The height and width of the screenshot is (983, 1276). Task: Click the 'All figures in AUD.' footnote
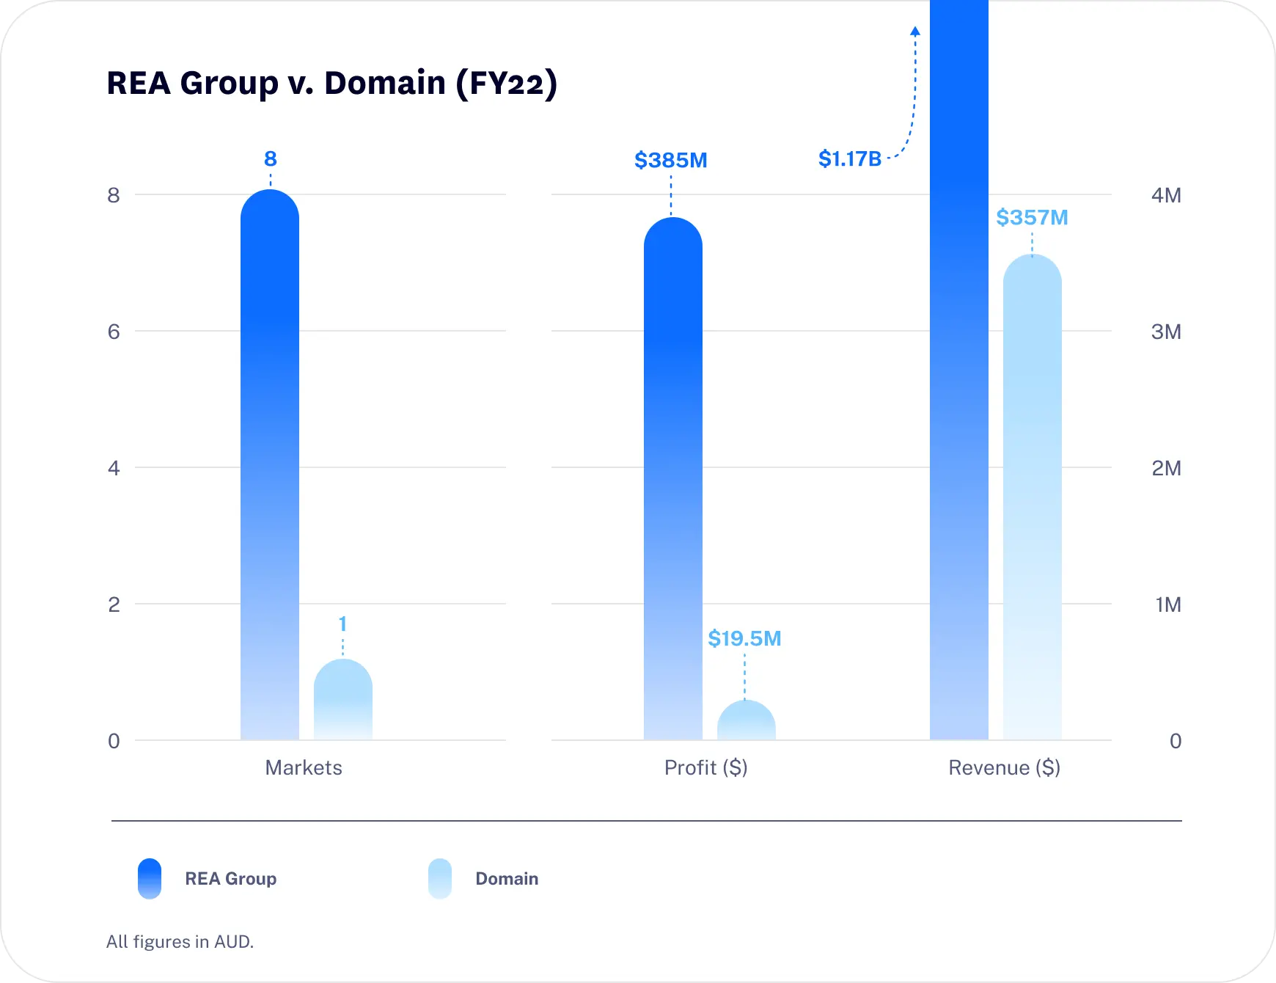pyautogui.click(x=180, y=941)
